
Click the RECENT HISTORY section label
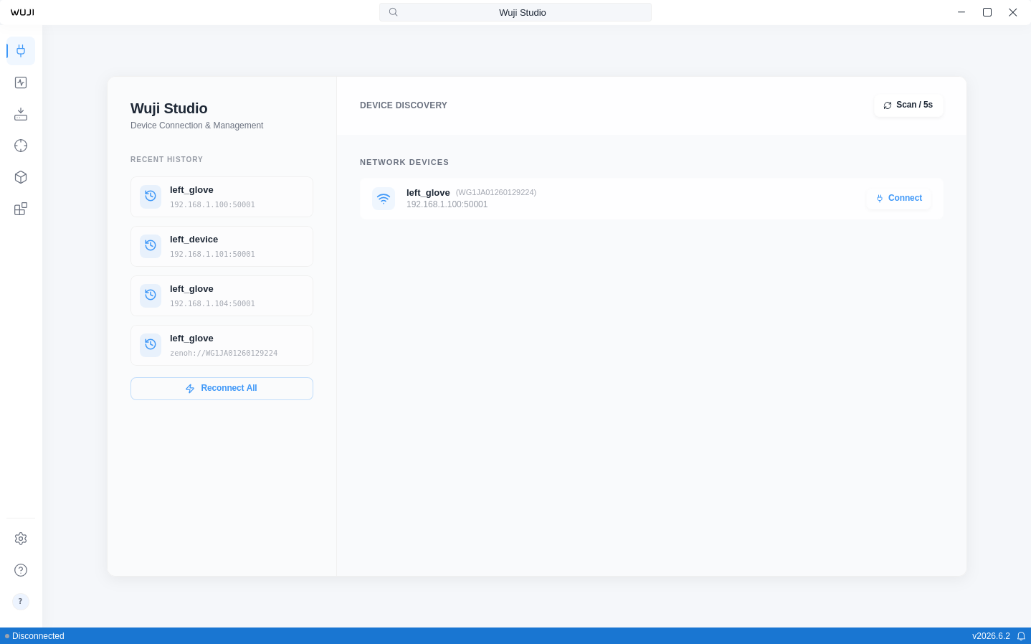[x=166, y=160]
